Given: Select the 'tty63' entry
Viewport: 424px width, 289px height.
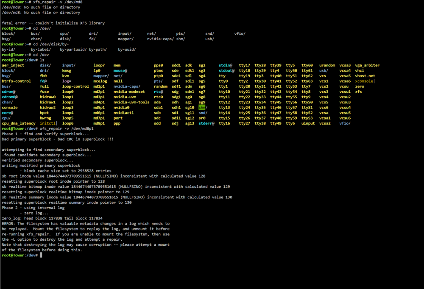Looking at the screenshot, I should (x=307, y=81).
